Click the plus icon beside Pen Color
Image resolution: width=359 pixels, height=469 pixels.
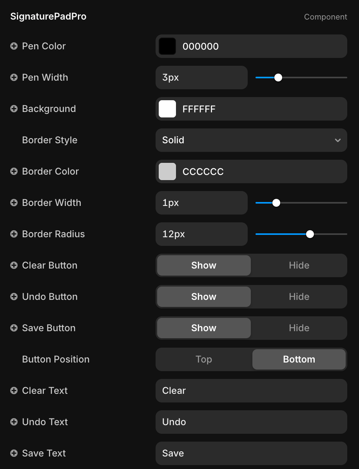[14, 46]
